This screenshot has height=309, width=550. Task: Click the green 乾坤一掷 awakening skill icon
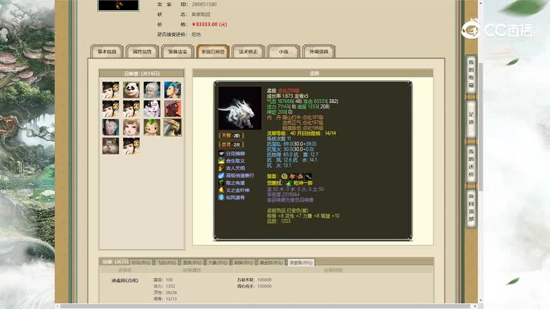289,183
